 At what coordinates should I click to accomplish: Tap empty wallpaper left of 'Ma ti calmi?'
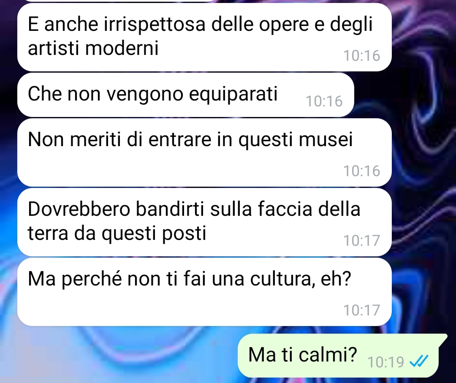tap(122, 356)
